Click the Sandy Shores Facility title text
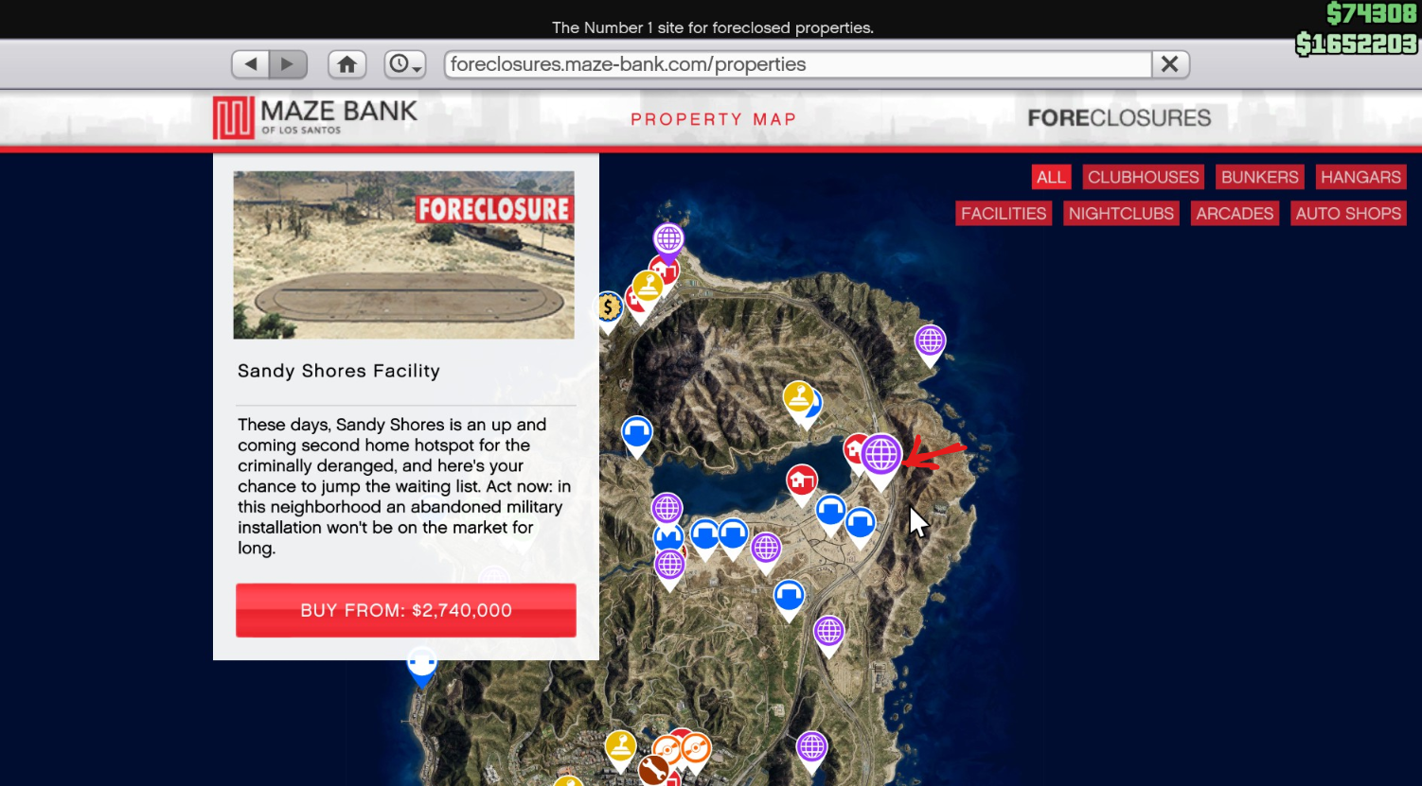 click(339, 371)
